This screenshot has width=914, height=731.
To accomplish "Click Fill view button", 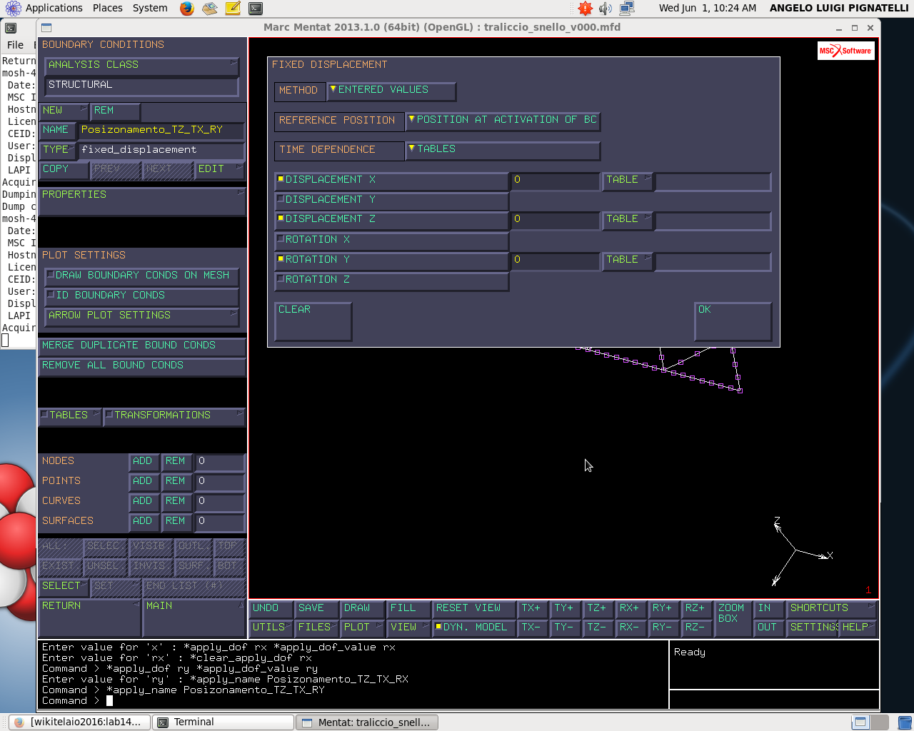I will [x=408, y=609].
